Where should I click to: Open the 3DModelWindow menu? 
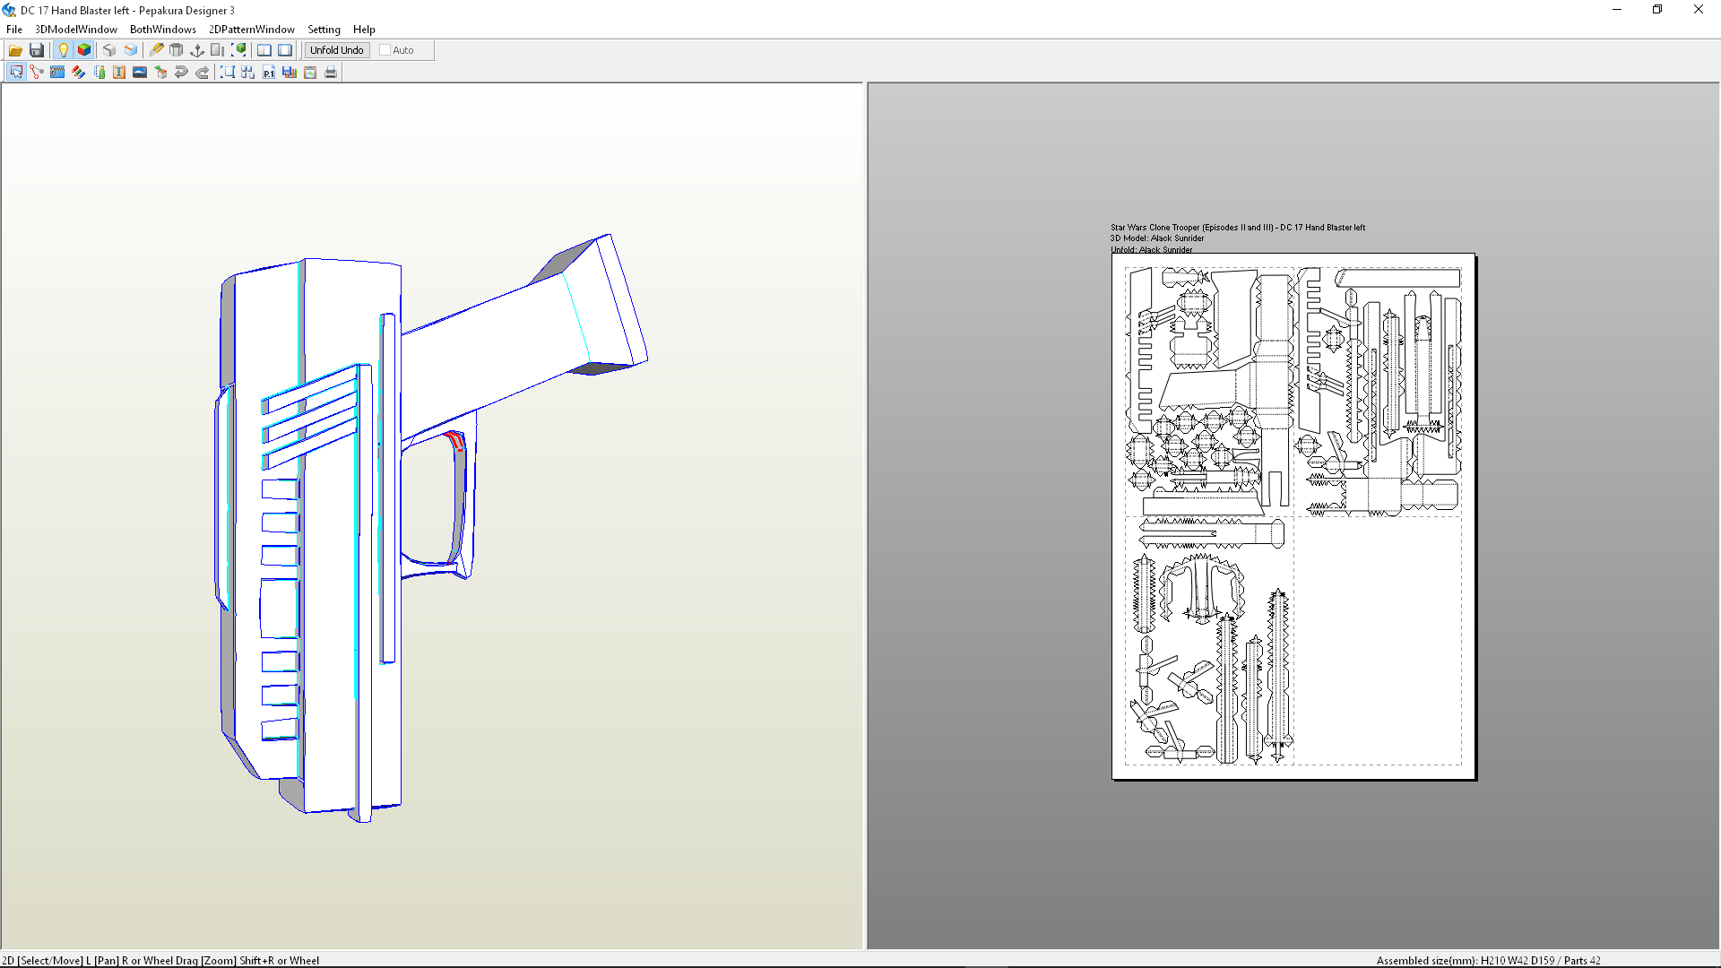click(x=76, y=30)
